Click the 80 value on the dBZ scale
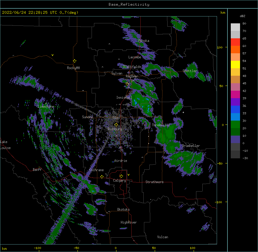The width and height of the screenshot is (258, 252). 244,24
